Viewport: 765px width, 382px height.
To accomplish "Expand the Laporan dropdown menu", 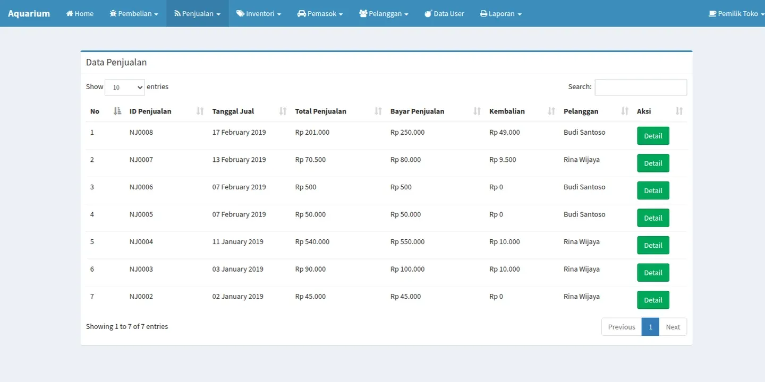I will tap(500, 13).
